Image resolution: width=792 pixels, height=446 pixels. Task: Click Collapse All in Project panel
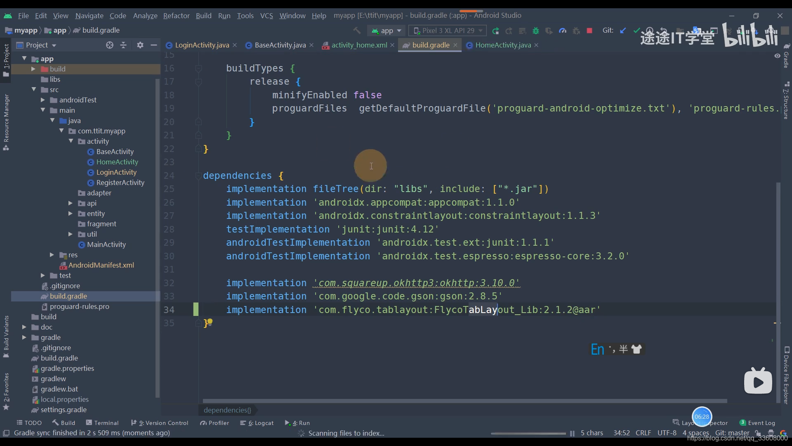(123, 45)
